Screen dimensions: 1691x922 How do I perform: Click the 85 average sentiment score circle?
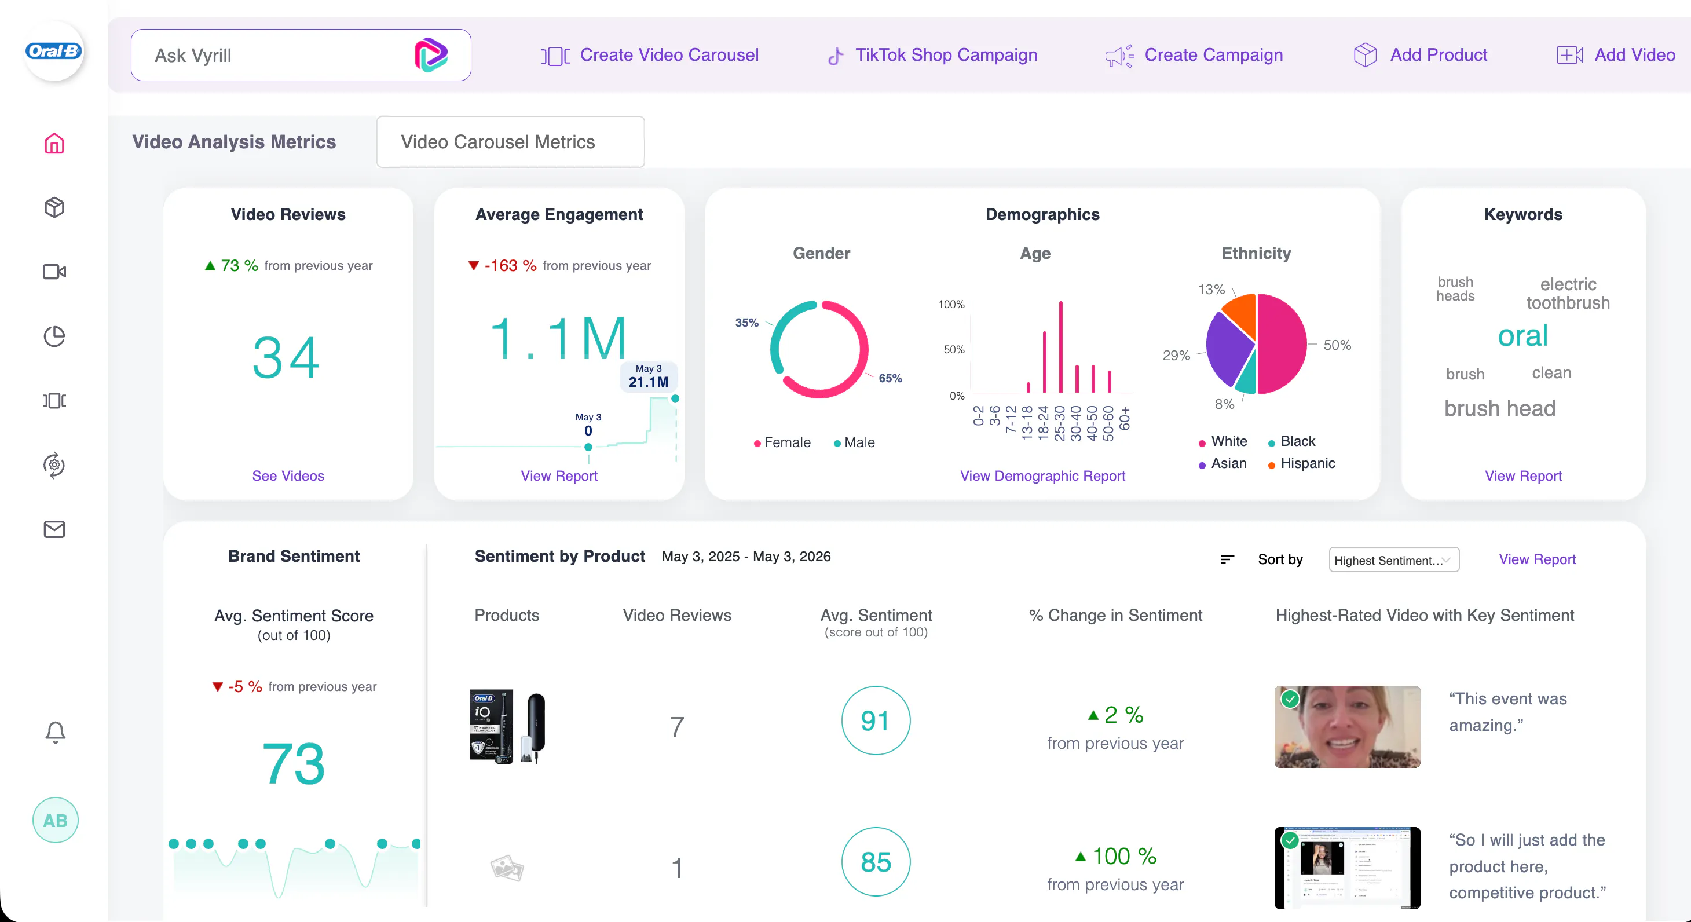pos(876,862)
